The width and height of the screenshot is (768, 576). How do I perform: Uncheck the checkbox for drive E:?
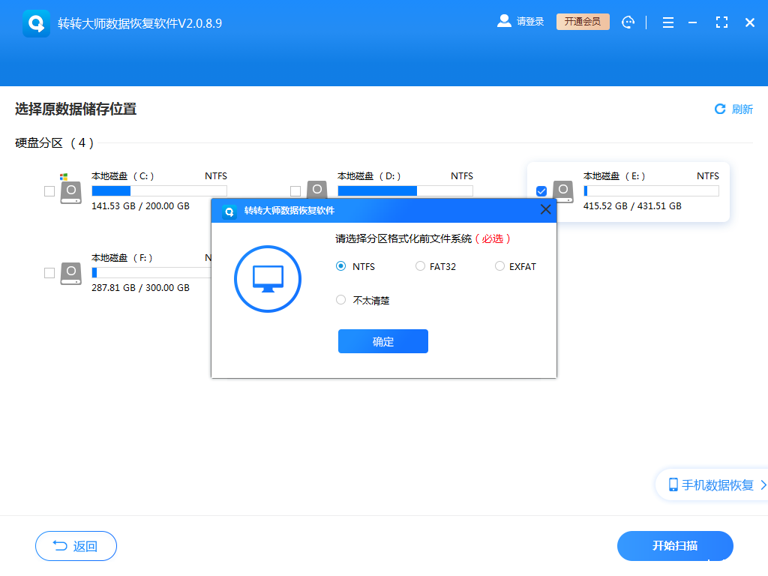541,190
